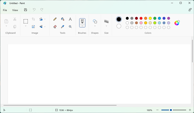This screenshot has width=194, height=113.
Task: Expand the Size dropdown chevron
Action: 106,26
